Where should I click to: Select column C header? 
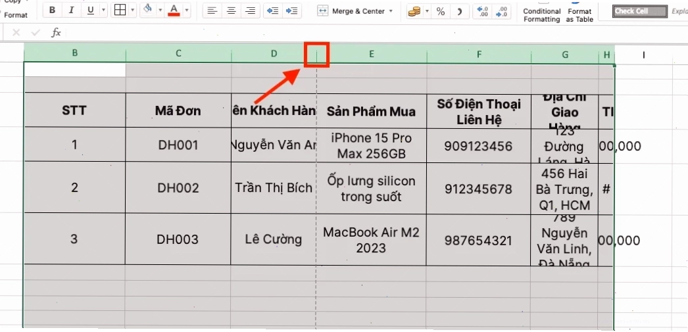click(179, 53)
